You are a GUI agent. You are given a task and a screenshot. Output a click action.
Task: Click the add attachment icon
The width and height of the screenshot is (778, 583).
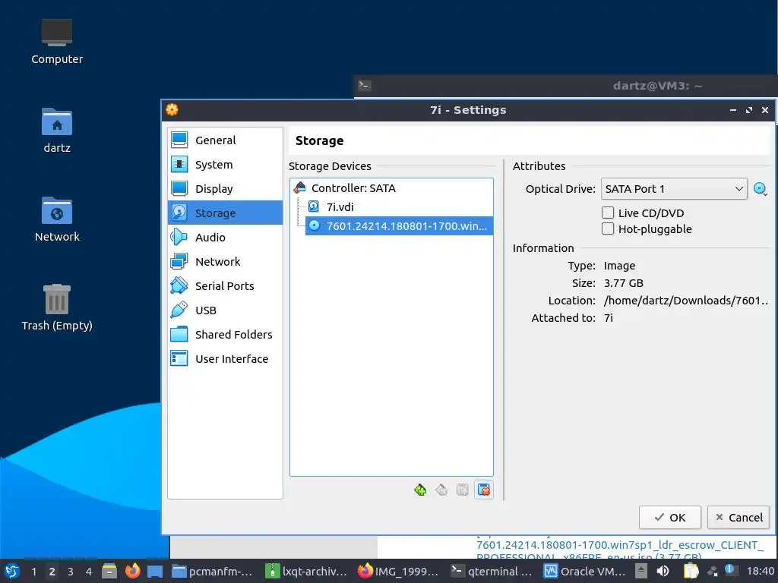(x=463, y=490)
